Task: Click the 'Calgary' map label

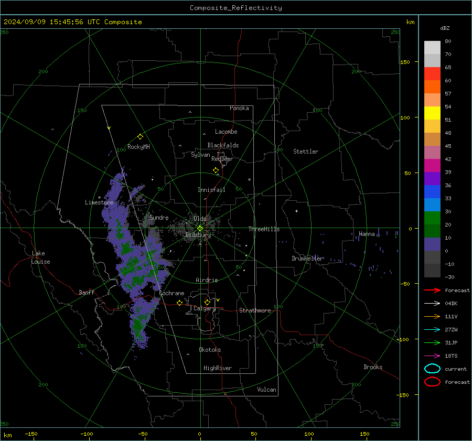Action: pyautogui.click(x=205, y=308)
